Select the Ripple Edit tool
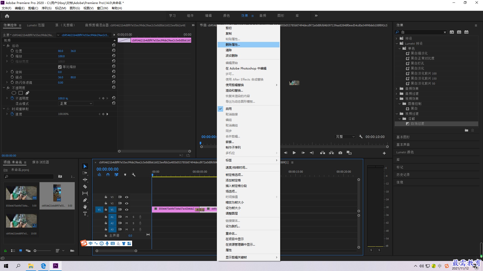 click(x=85, y=180)
